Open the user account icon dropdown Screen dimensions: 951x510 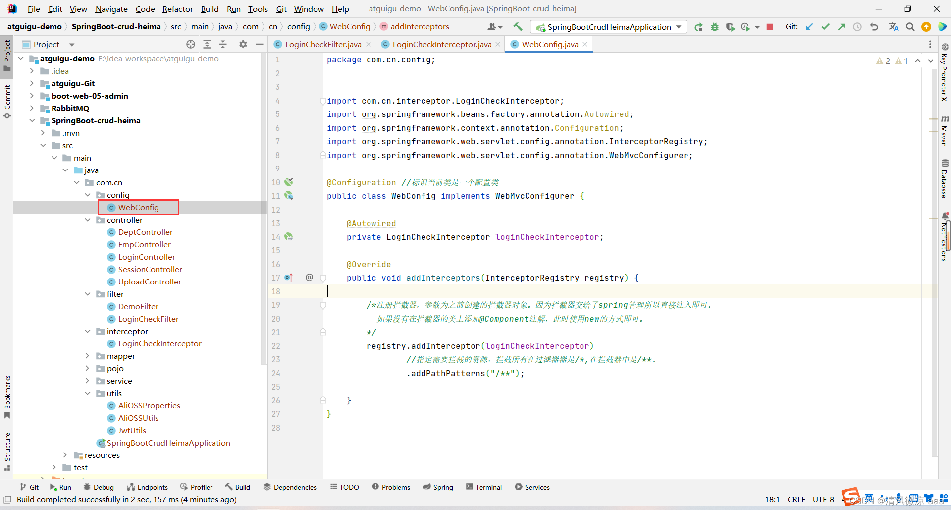(x=495, y=27)
